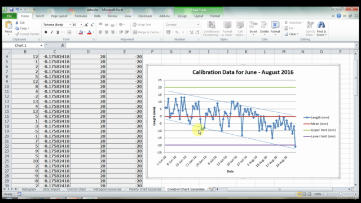Open the font size dropdown
Viewport: 361px width, 203px height.
coord(81,25)
